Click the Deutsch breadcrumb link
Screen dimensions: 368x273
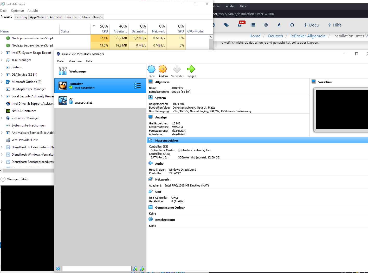(x=275, y=36)
